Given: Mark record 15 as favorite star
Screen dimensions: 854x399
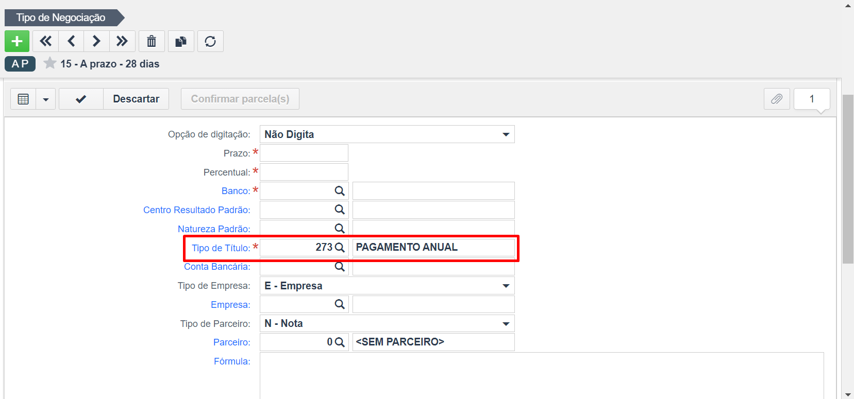Looking at the screenshot, I should pyautogui.click(x=50, y=63).
